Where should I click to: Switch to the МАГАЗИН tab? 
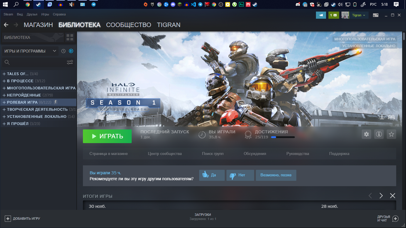tap(38, 25)
